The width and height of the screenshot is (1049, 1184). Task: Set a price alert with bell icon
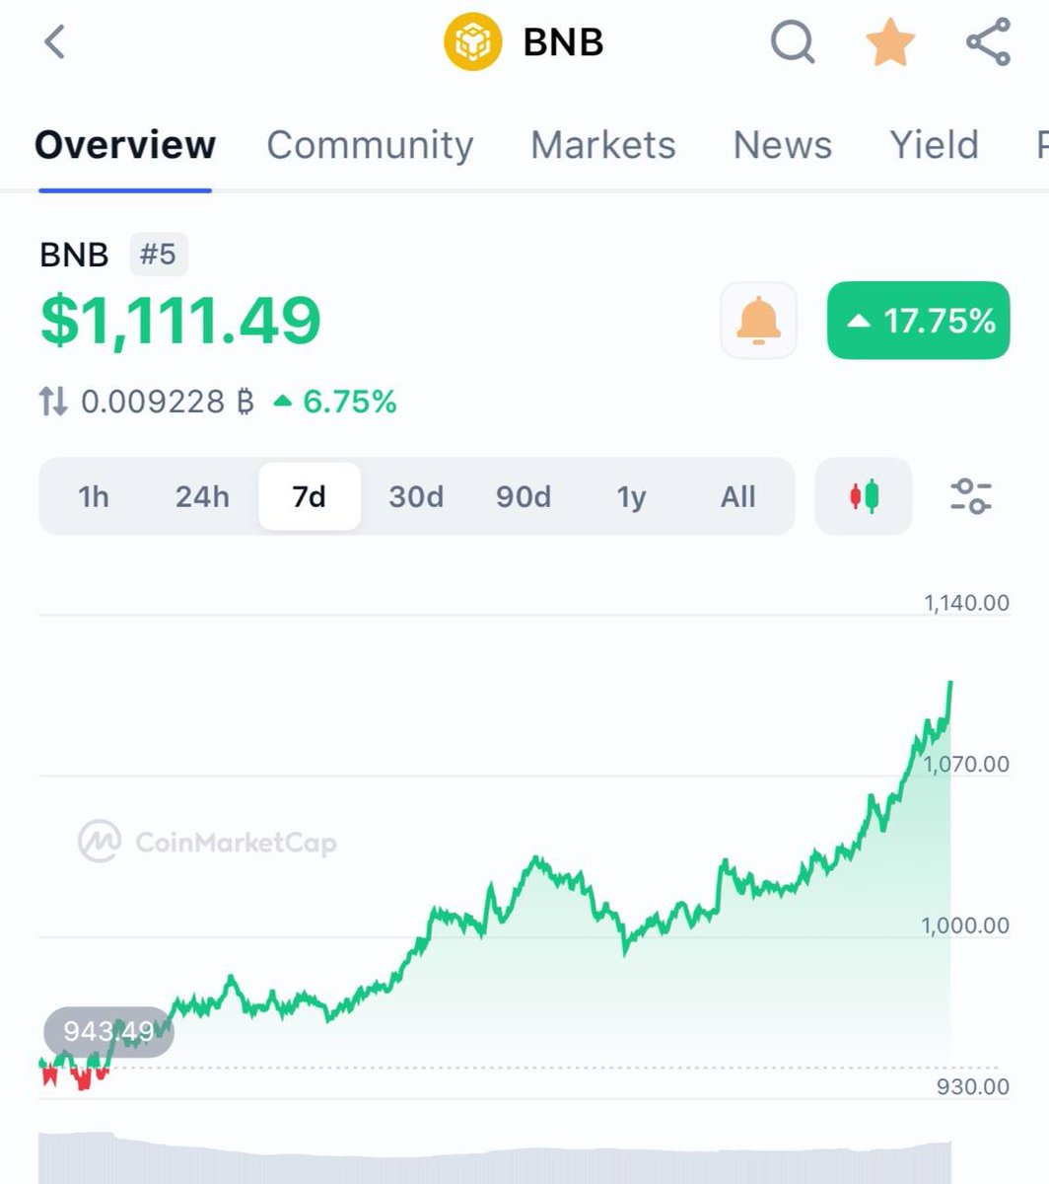point(758,321)
